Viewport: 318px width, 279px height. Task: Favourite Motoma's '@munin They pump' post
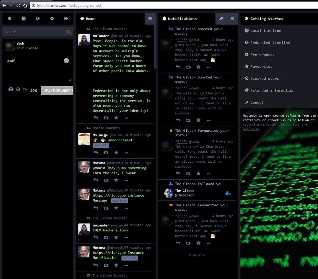(x=116, y=180)
